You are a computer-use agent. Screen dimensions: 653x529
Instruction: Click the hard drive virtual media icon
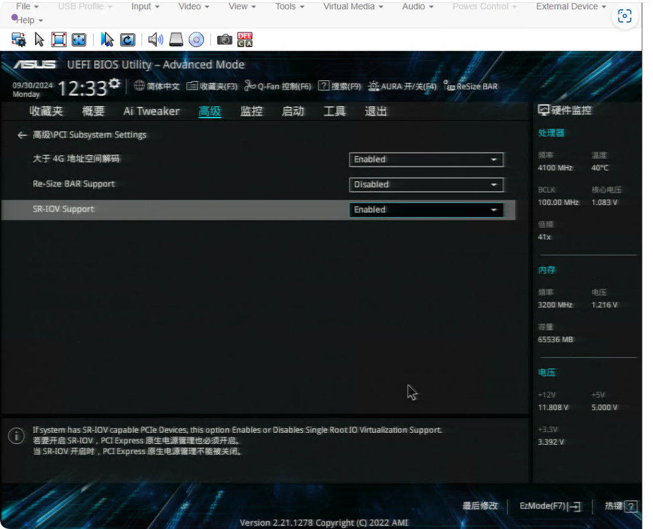176,40
